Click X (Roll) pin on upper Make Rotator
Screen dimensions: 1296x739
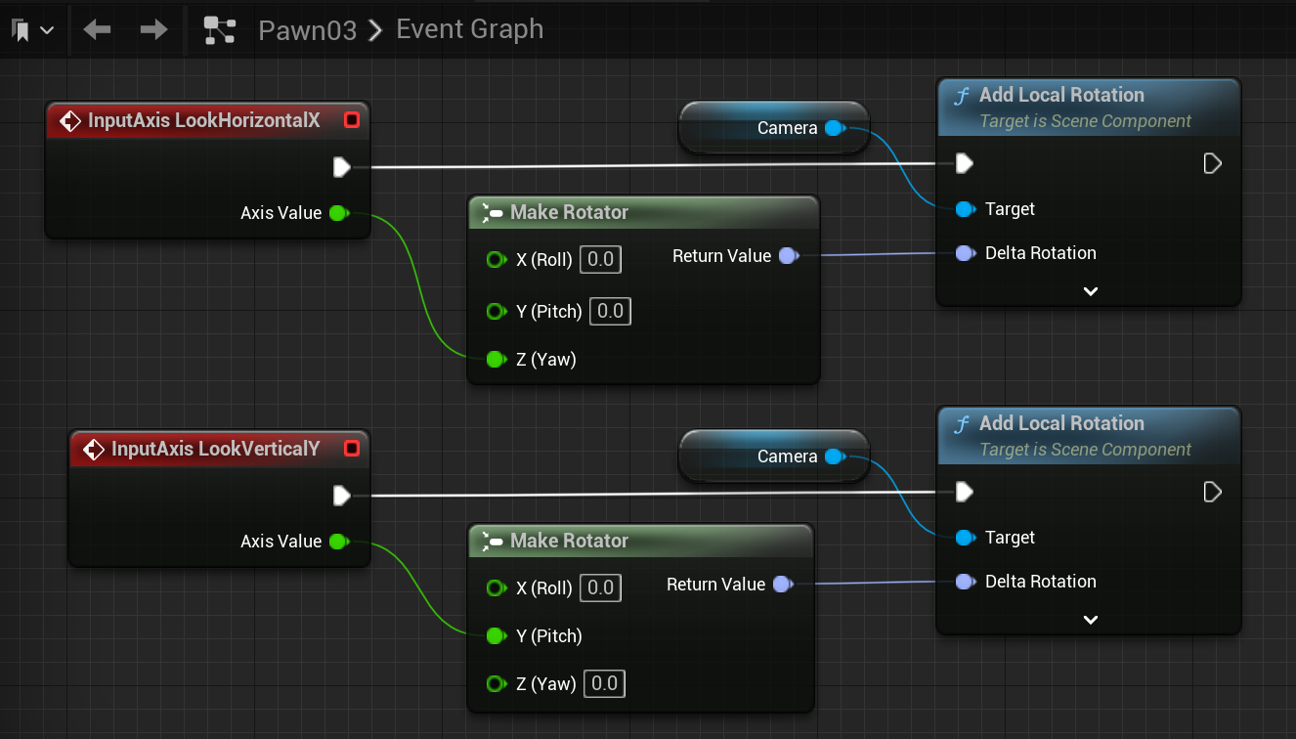(x=496, y=260)
